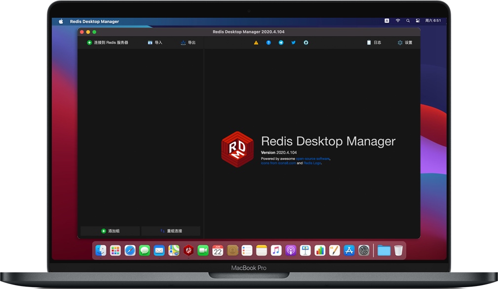Select the input source indicator in menu bar
This screenshot has height=289, width=498.
tap(386, 21)
